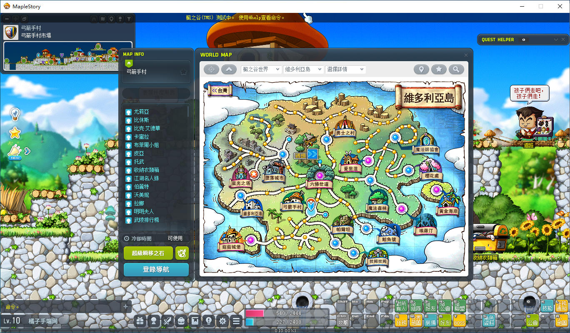The image size is (570, 333).
Task: Open world map from minimap toolbar icon
Action: point(102,19)
